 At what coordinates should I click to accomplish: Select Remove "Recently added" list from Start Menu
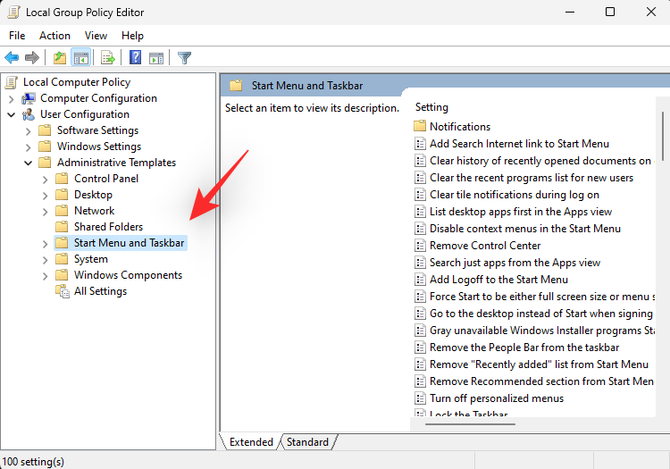[x=539, y=364]
